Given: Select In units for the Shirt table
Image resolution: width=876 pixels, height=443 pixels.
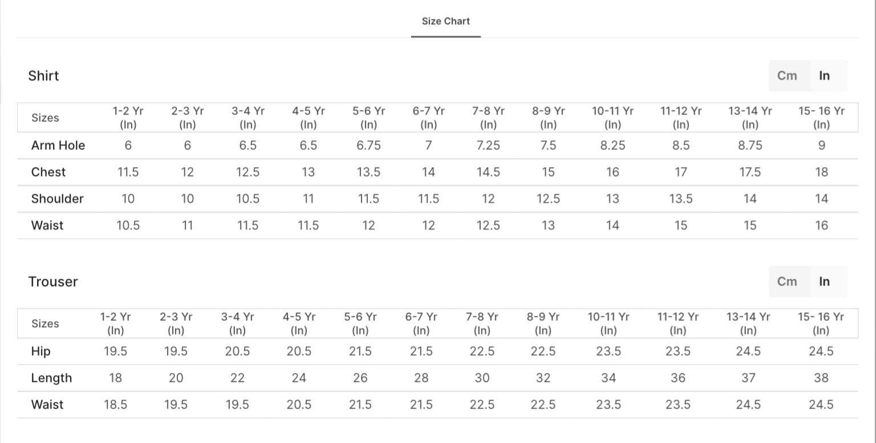Looking at the screenshot, I should (824, 76).
